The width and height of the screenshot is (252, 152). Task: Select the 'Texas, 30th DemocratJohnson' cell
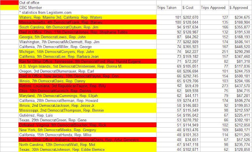tap(87, 149)
